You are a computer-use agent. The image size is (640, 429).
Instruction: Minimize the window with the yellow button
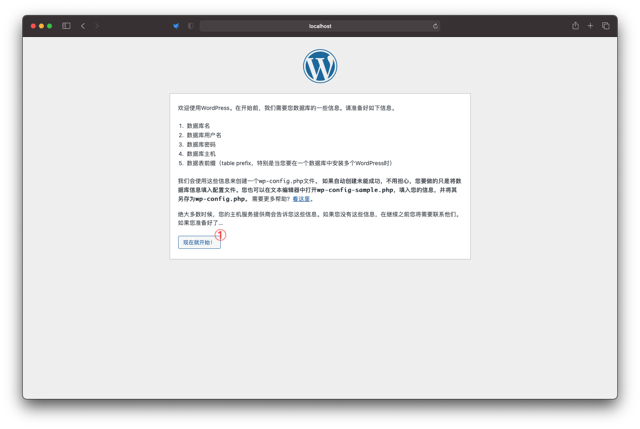tap(41, 26)
